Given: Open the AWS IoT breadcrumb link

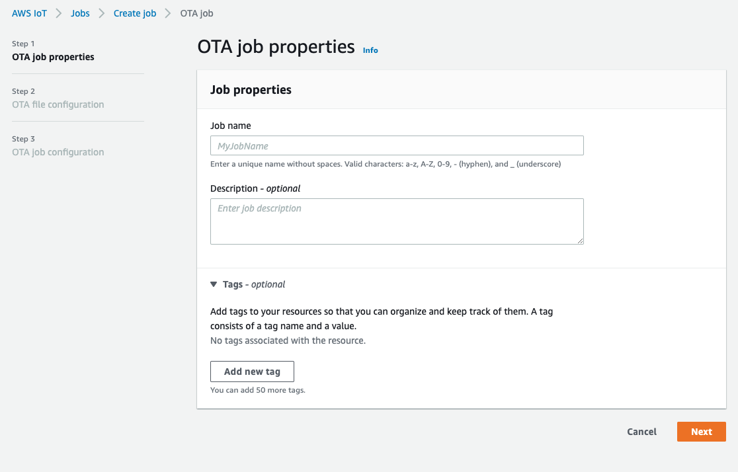Looking at the screenshot, I should pos(29,13).
